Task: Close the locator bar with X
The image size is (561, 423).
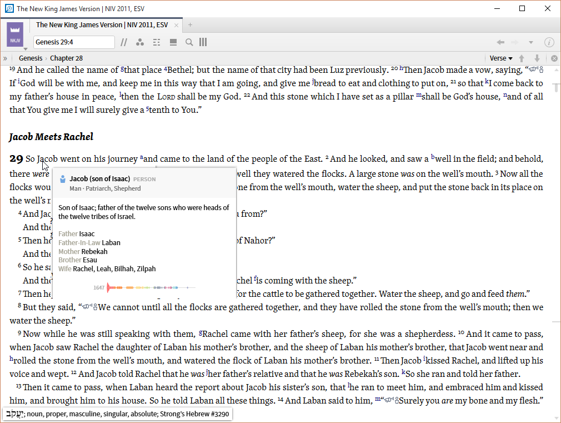Action: pyautogui.click(x=554, y=58)
